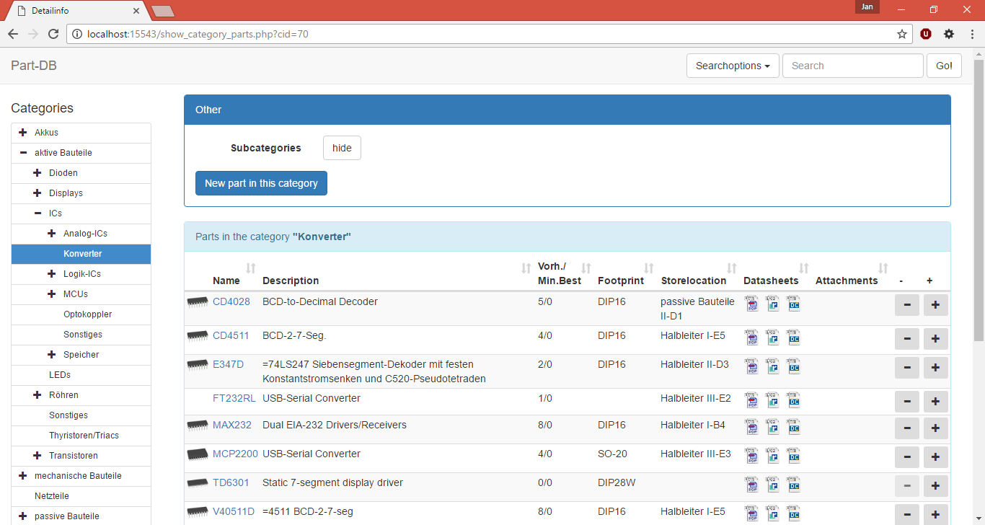Increase FT232RL stock with plus button

(x=935, y=402)
